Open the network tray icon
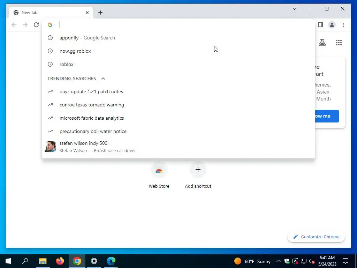The image size is (357, 268). tap(304, 261)
